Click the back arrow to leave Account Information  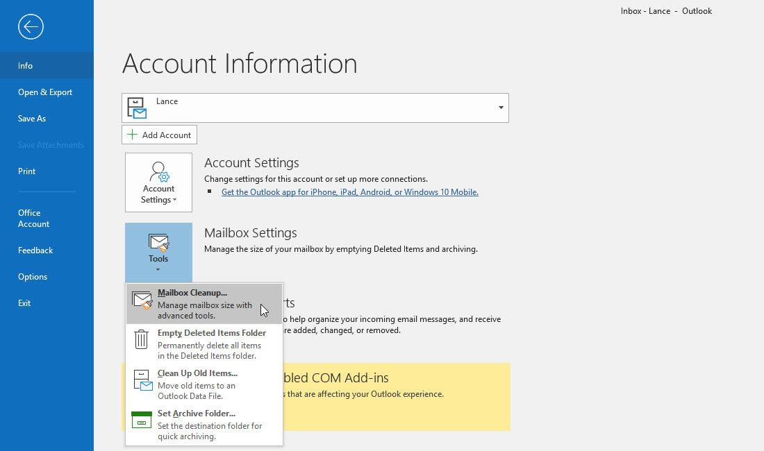point(30,26)
